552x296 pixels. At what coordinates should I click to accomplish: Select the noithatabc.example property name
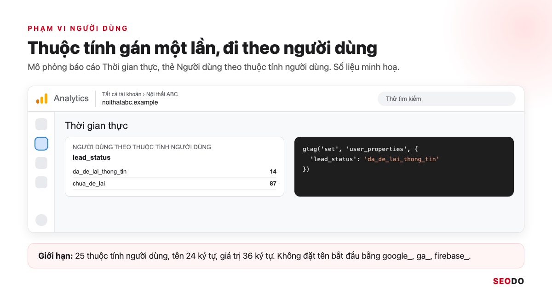130,103
